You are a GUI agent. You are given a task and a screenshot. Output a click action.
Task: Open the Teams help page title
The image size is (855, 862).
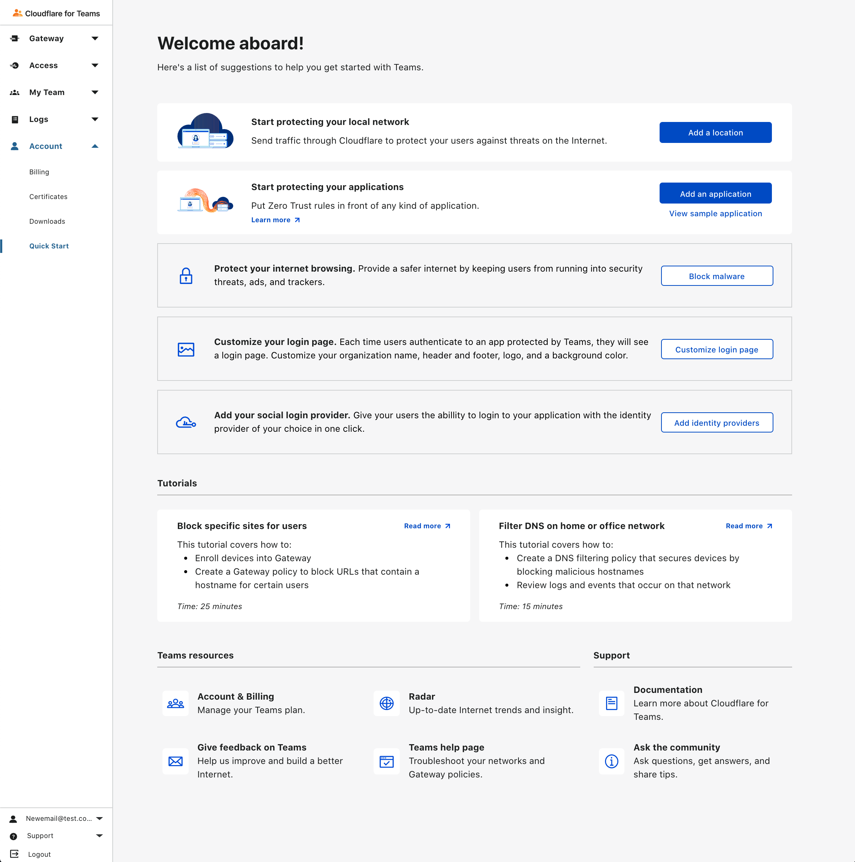(x=447, y=748)
